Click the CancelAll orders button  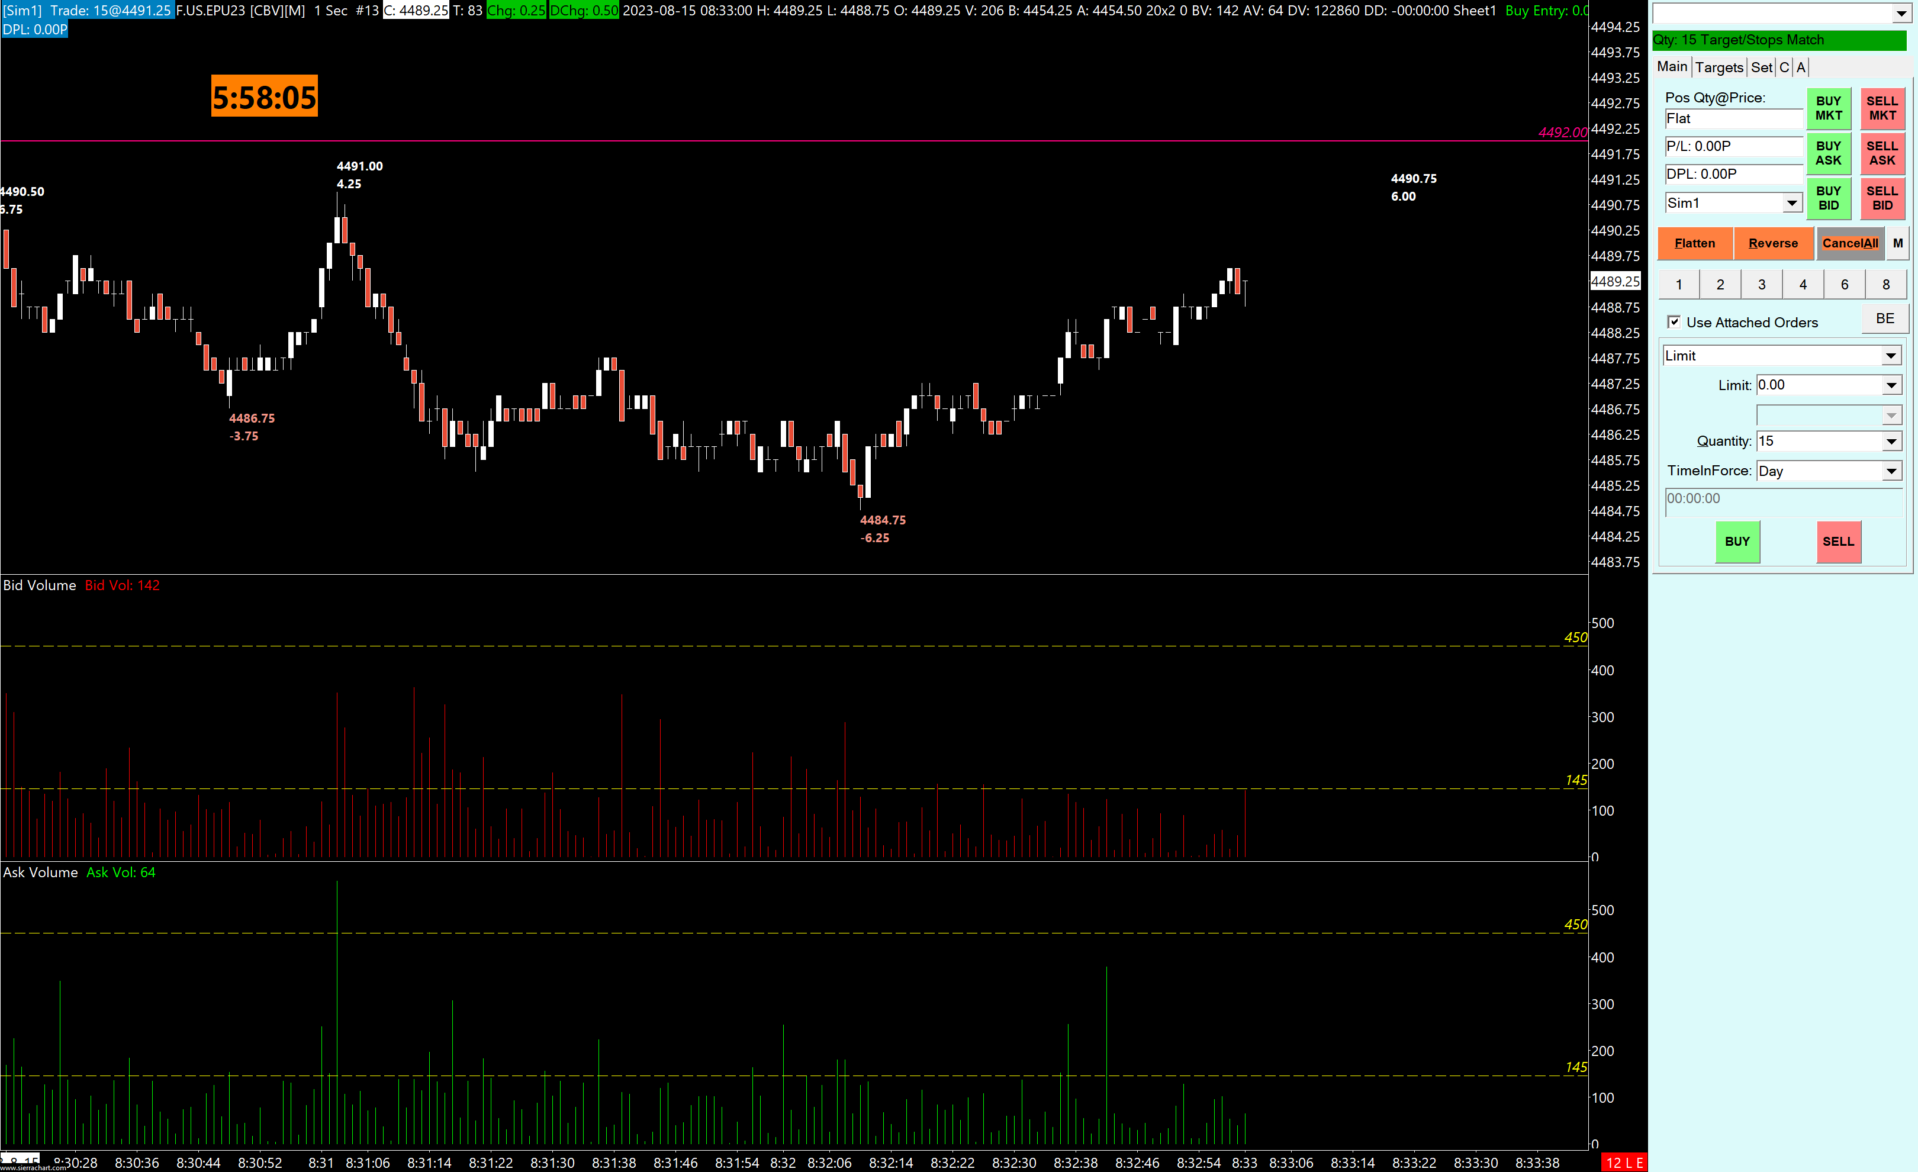pos(1849,244)
